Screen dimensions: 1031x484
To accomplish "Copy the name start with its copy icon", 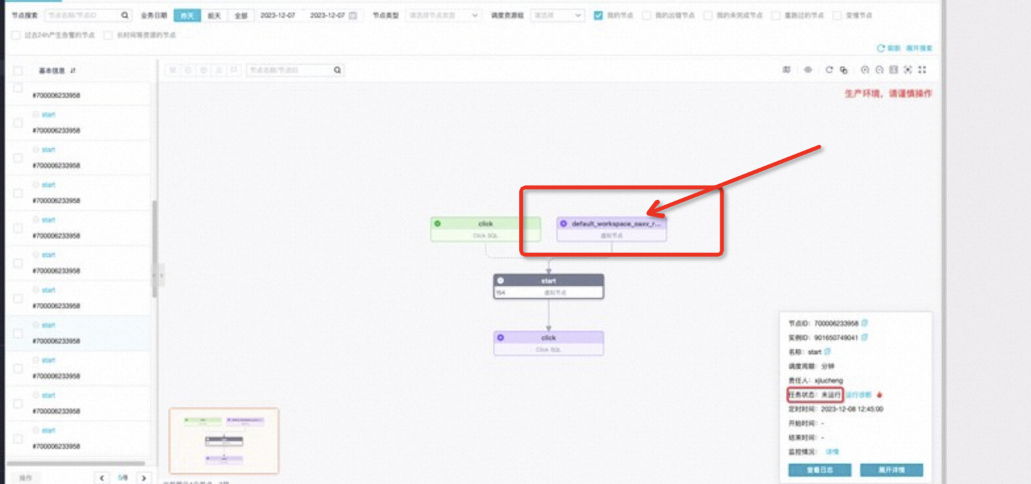I will [x=828, y=352].
